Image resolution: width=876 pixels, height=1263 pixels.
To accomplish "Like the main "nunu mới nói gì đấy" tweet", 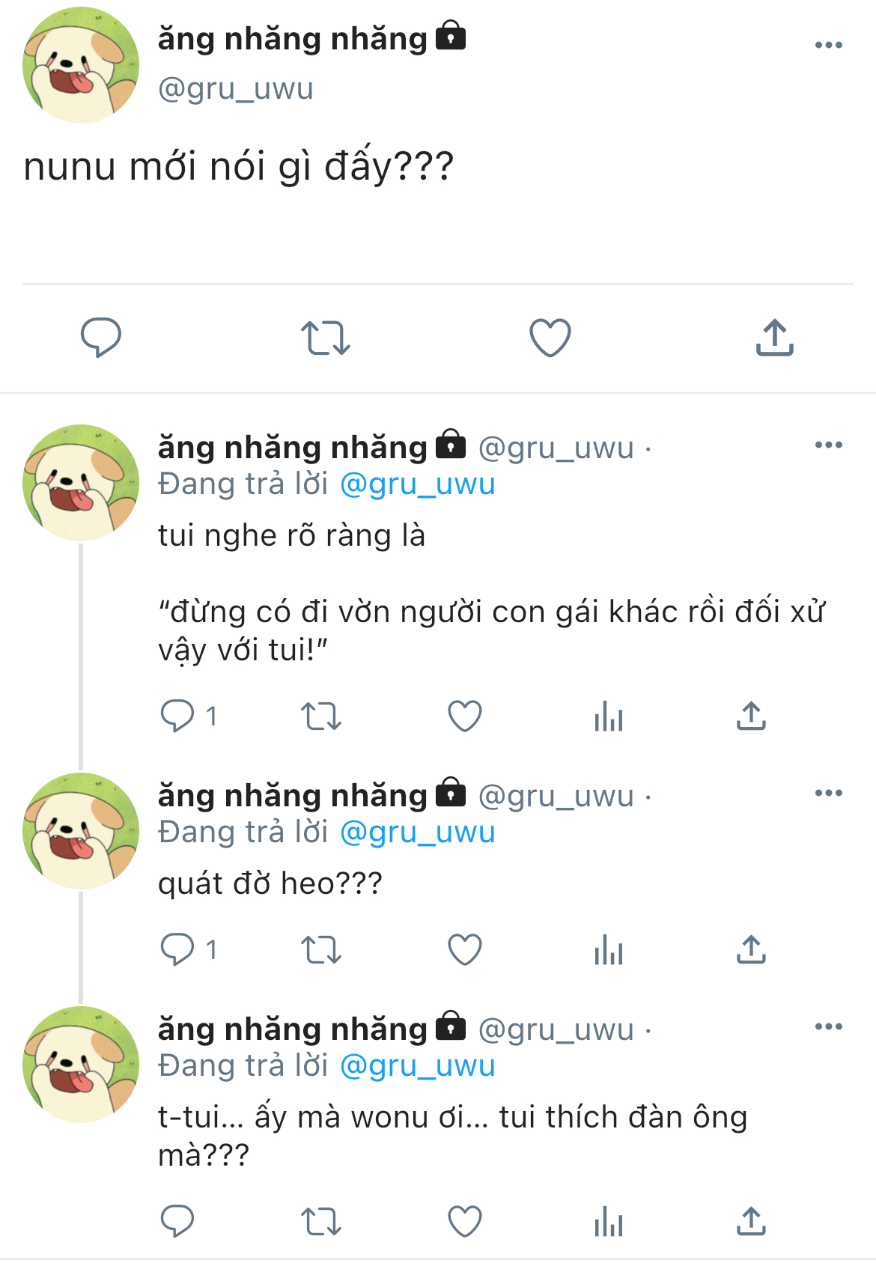I will pyautogui.click(x=550, y=337).
